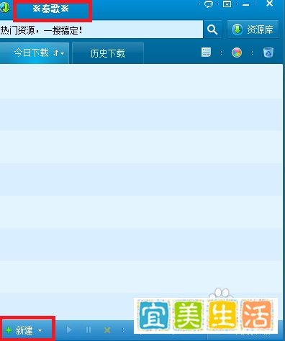Start the task with play button
Viewport: 285px width, 341px height.
[69, 330]
